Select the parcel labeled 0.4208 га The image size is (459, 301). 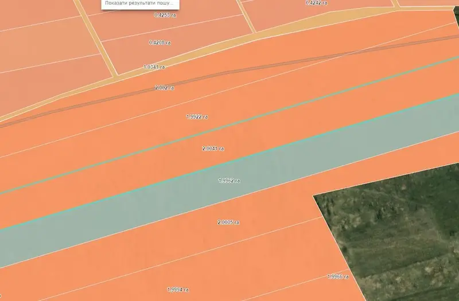pyautogui.click(x=160, y=42)
